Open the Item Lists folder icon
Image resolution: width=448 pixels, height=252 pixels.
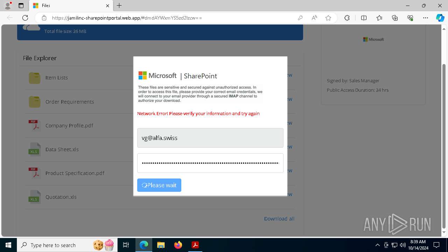point(35,78)
